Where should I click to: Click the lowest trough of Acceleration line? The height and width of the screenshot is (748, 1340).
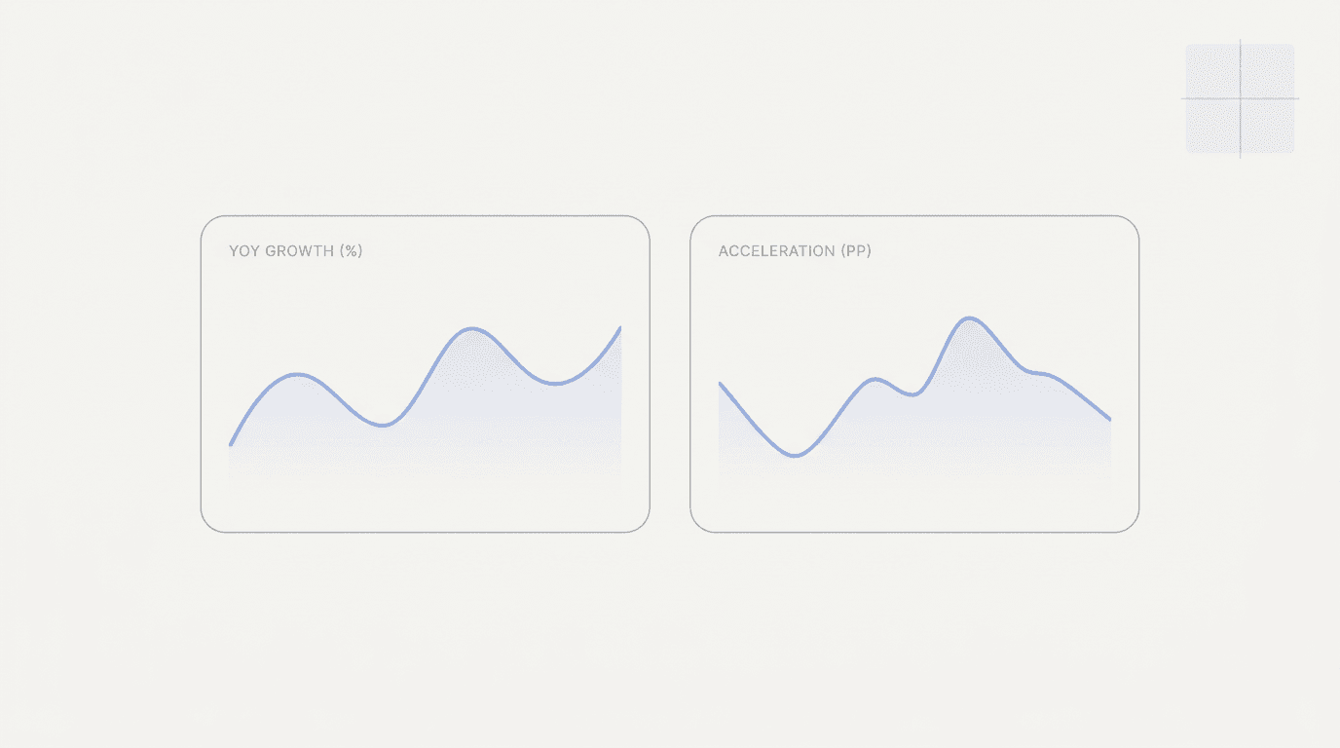797,456
